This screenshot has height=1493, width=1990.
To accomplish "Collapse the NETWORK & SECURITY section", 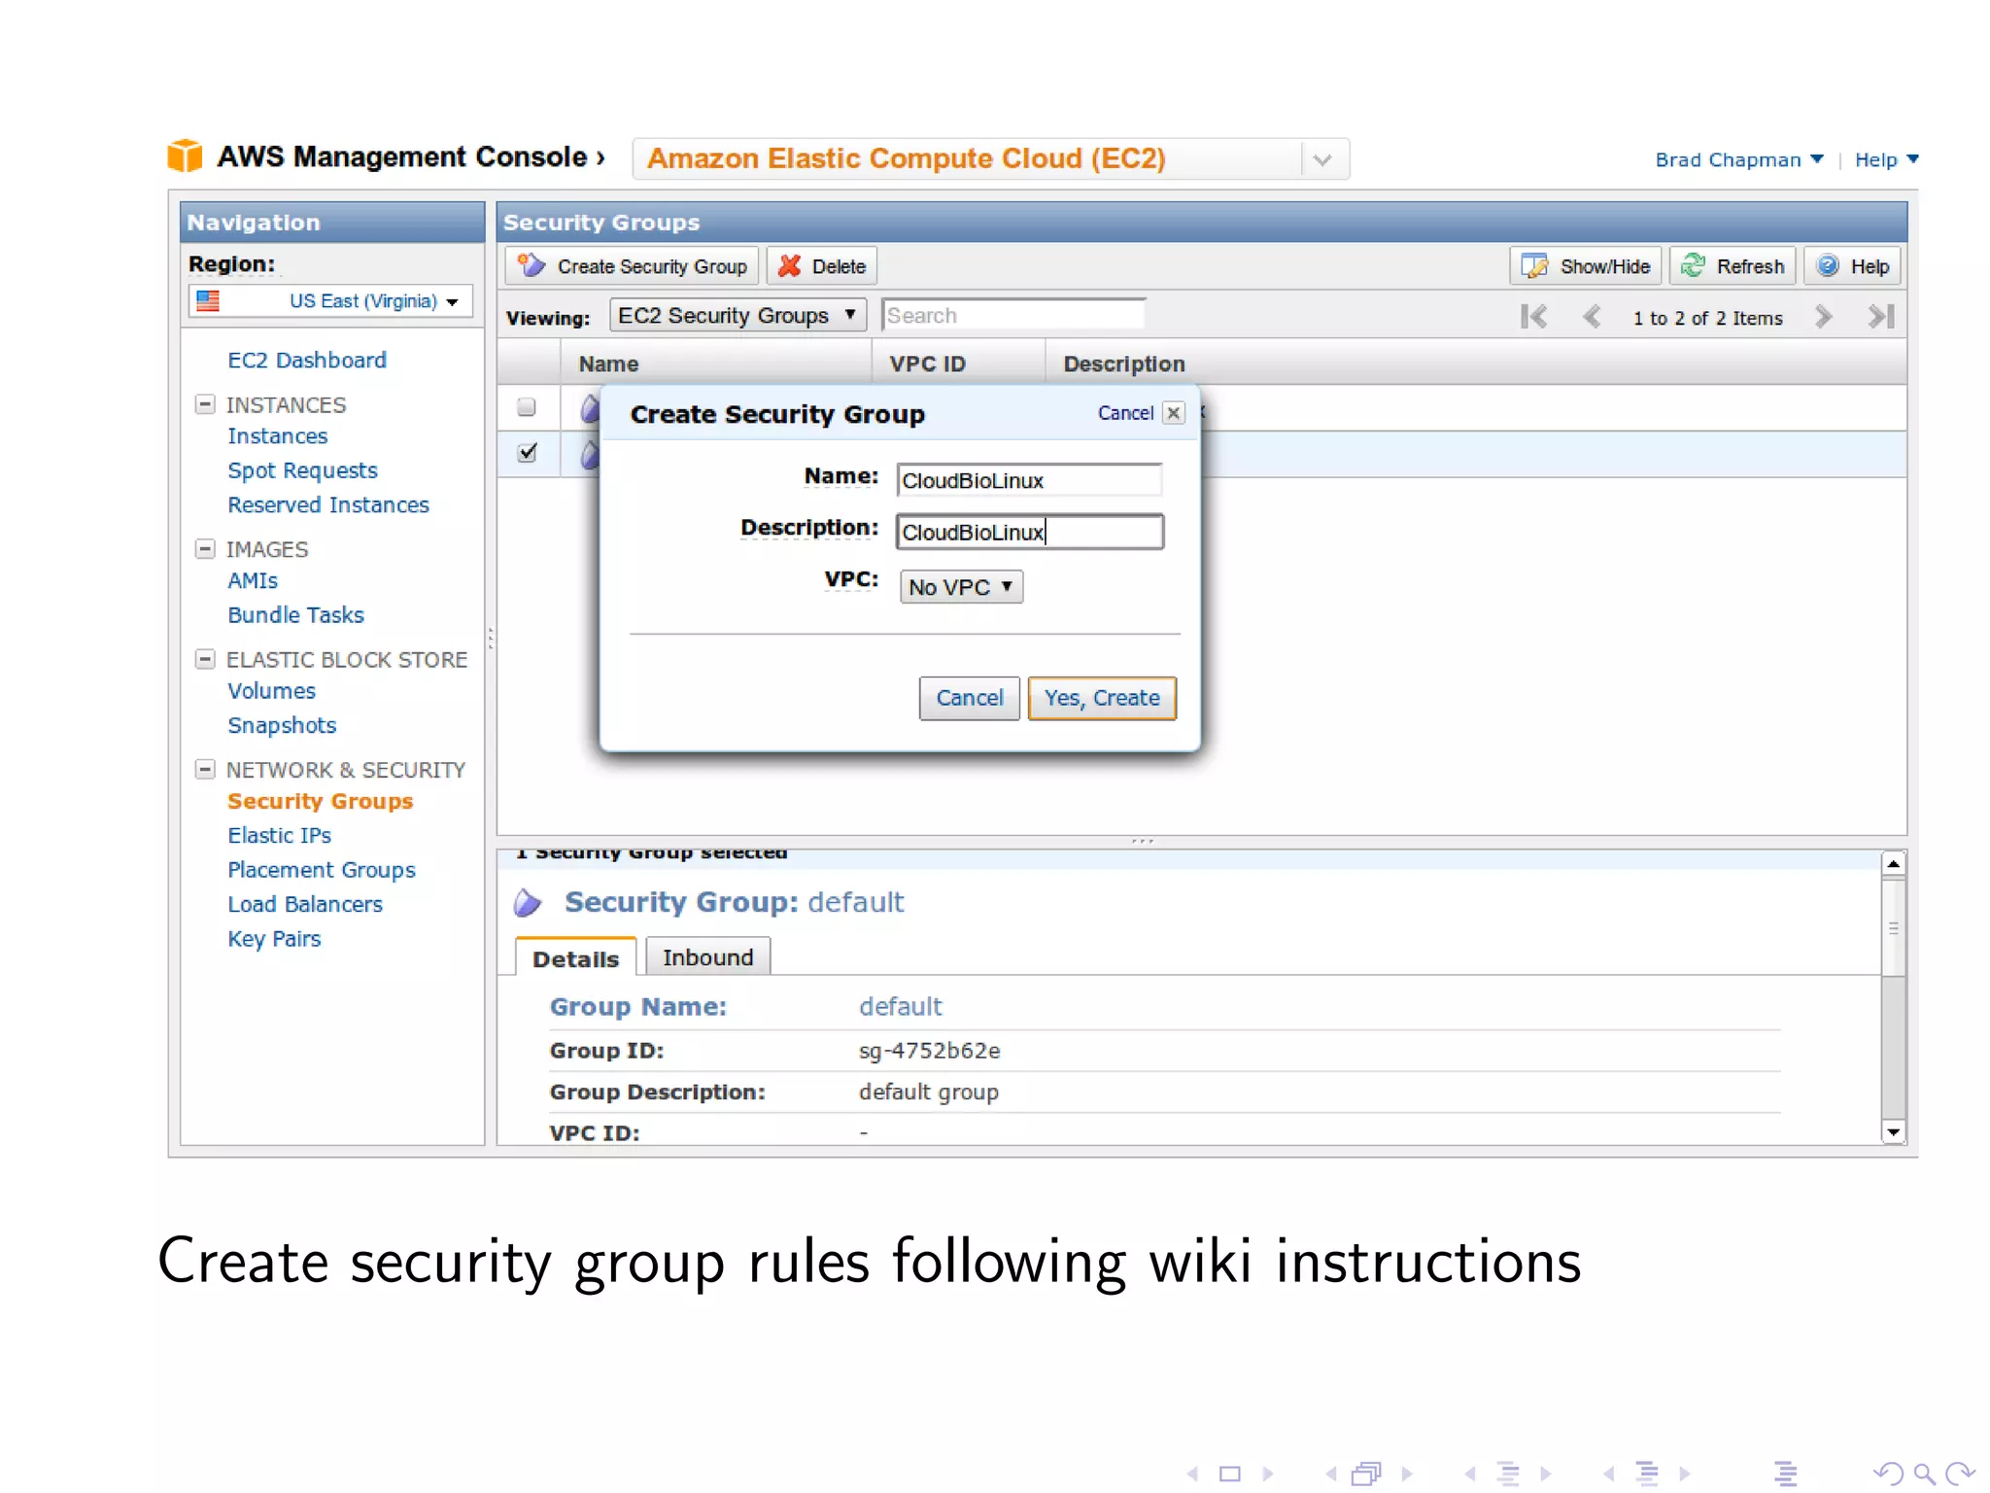I will [205, 769].
